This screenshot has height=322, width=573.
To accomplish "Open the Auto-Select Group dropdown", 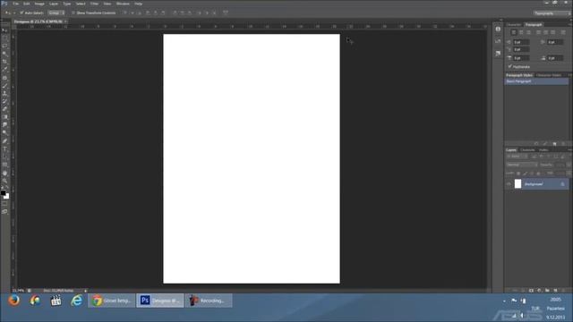I will click(56, 13).
